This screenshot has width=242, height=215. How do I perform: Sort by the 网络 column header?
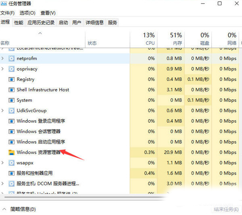click(225, 39)
